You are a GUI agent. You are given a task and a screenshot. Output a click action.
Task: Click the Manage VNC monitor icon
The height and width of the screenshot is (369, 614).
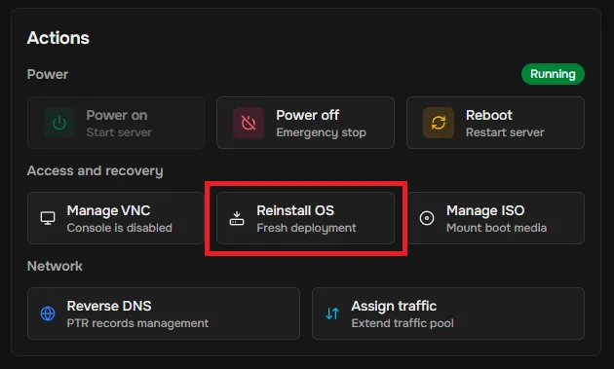pyautogui.click(x=48, y=218)
